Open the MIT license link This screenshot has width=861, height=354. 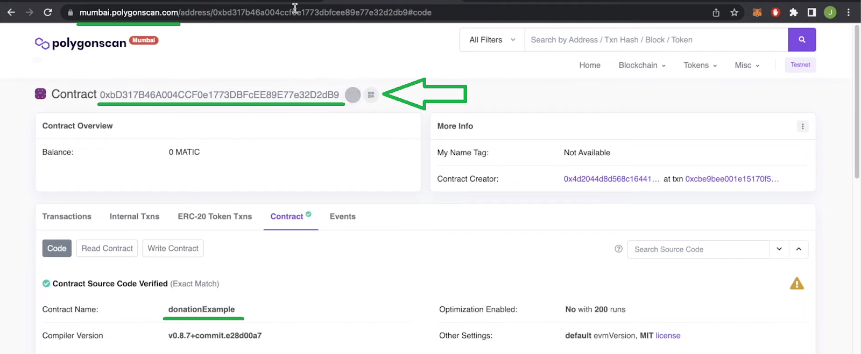[x=668, y=336]
